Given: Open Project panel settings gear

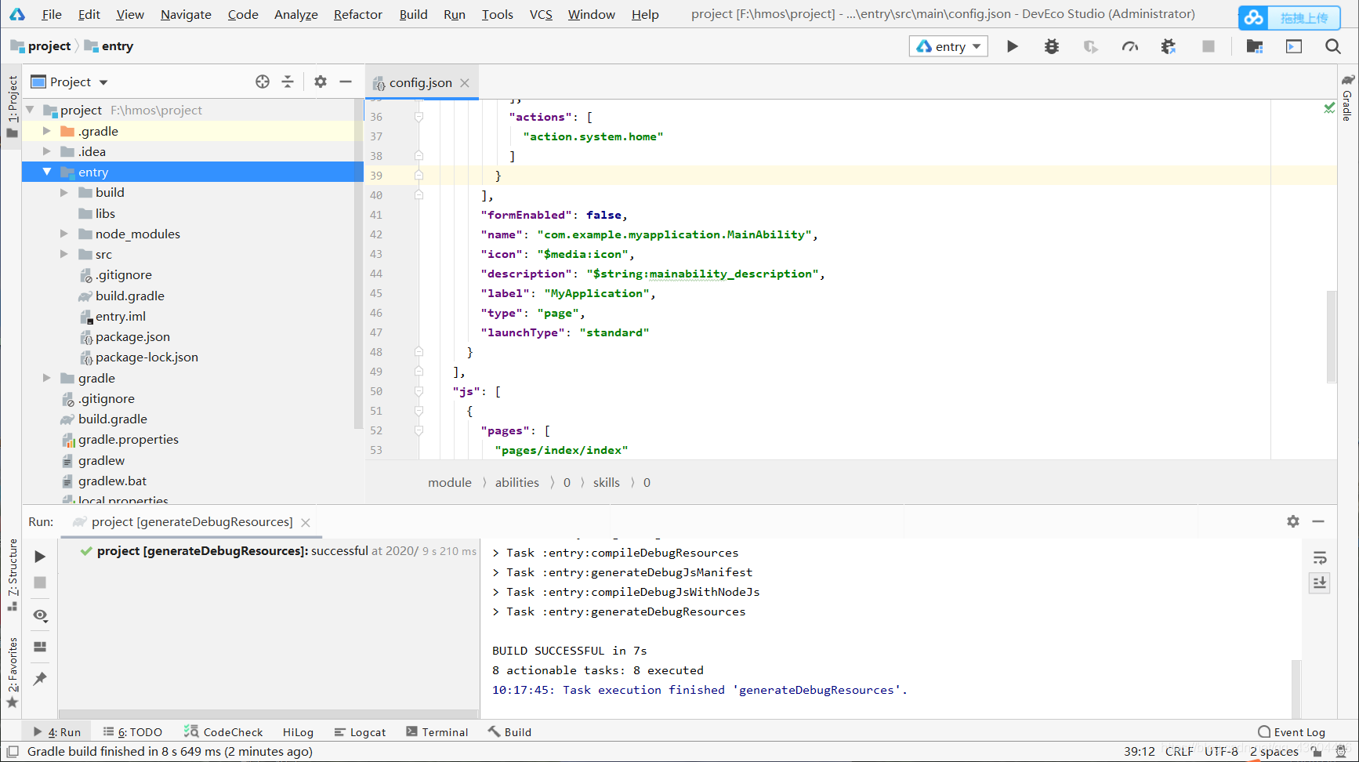Looking at the screenshot, I should click(321, 82).
